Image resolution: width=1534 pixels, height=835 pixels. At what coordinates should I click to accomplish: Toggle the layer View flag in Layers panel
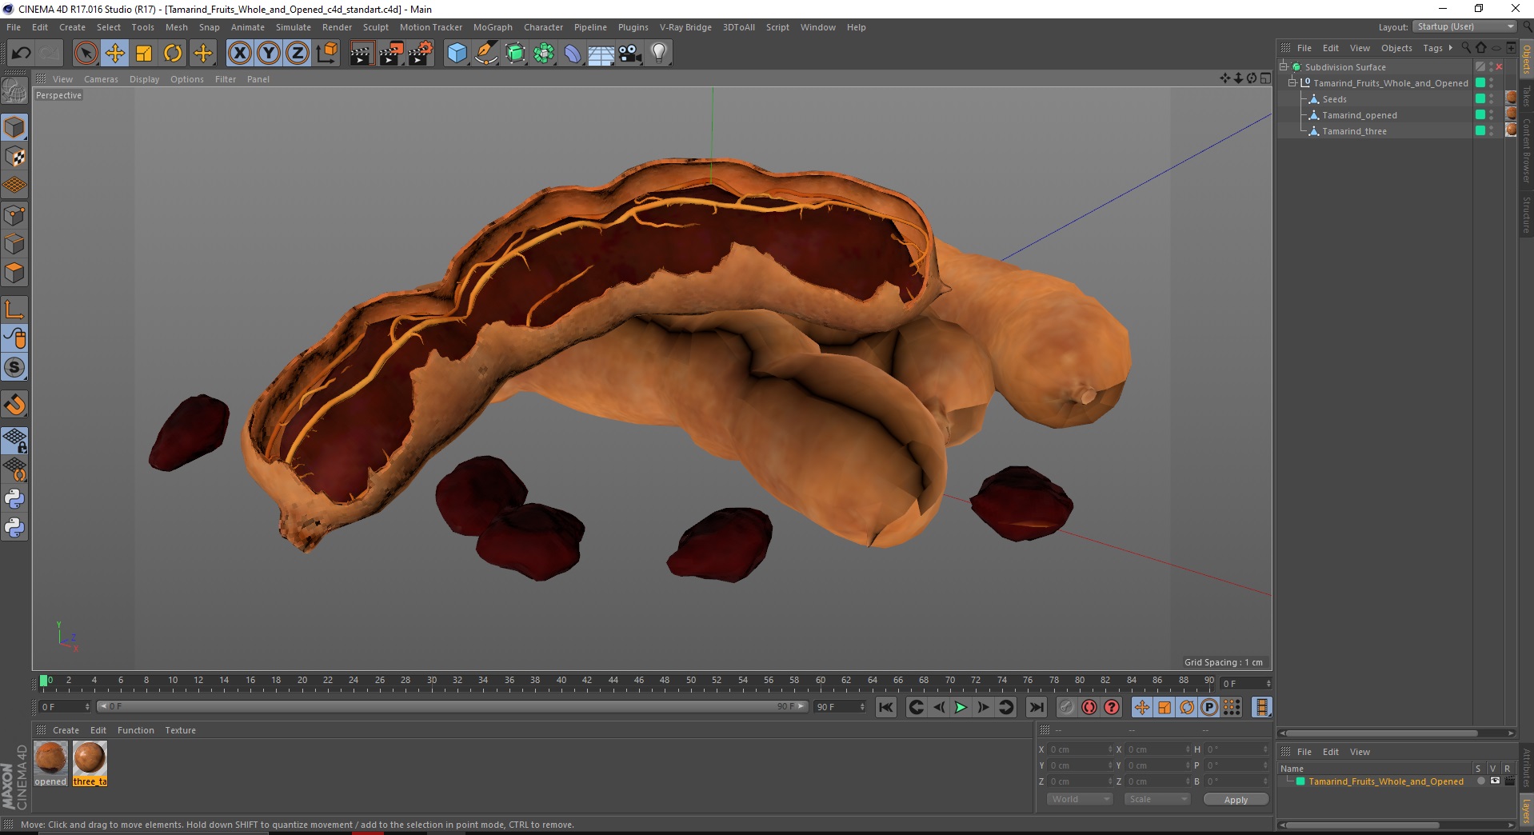(1495, 781)
